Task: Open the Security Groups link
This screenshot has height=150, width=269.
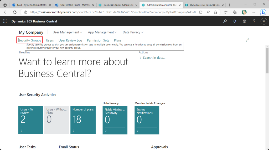Action: (30, 40)
